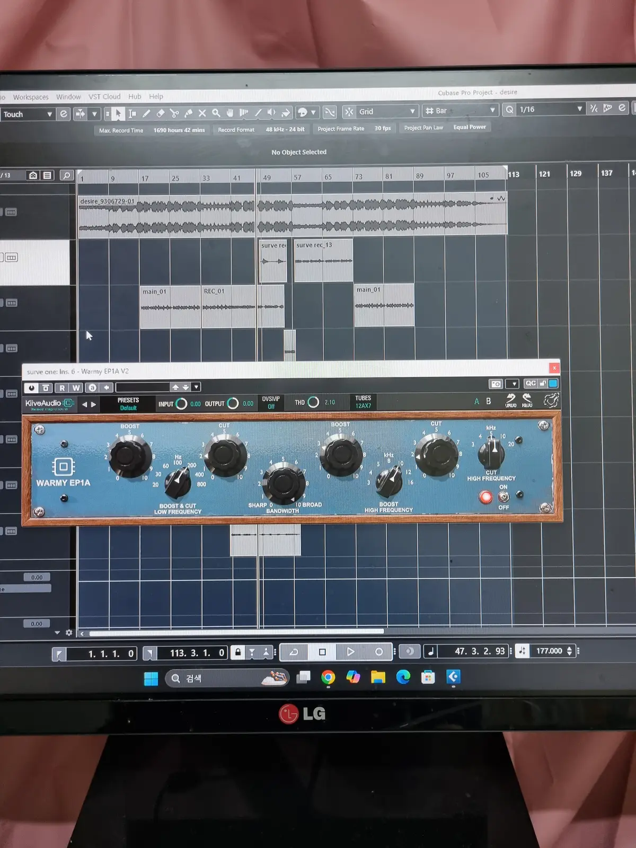This screenshot has width=636, height=848.
Task: Enable plugin Write automation W button
Action: 76,388
